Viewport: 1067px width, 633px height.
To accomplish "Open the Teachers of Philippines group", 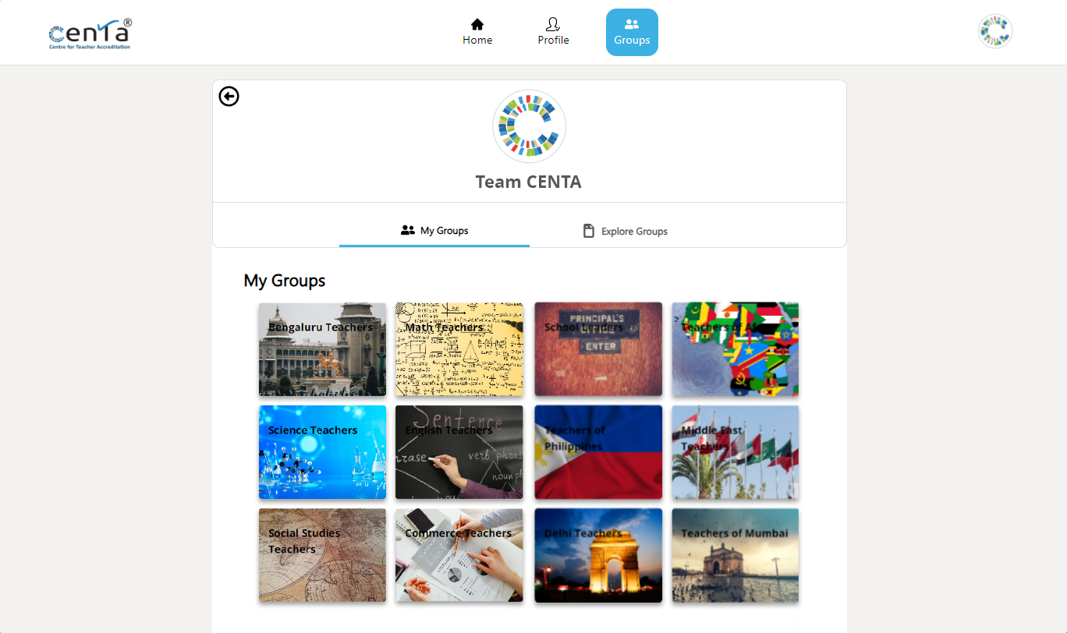I will coord(598,452).
